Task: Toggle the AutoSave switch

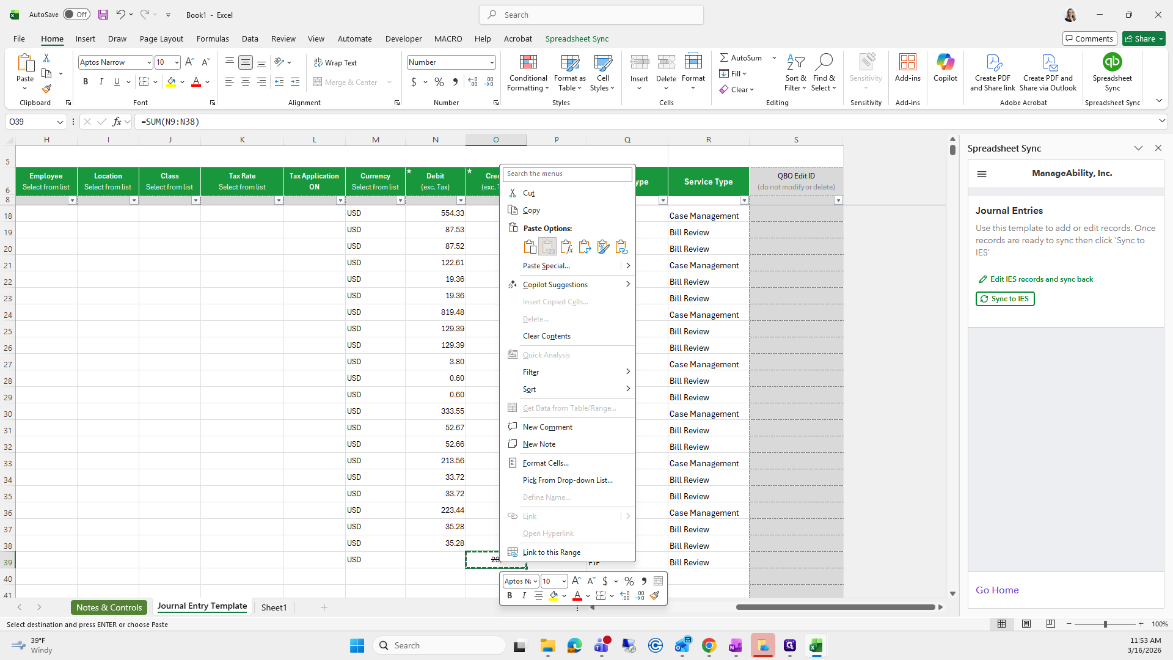Action: [x=76, y=15]
